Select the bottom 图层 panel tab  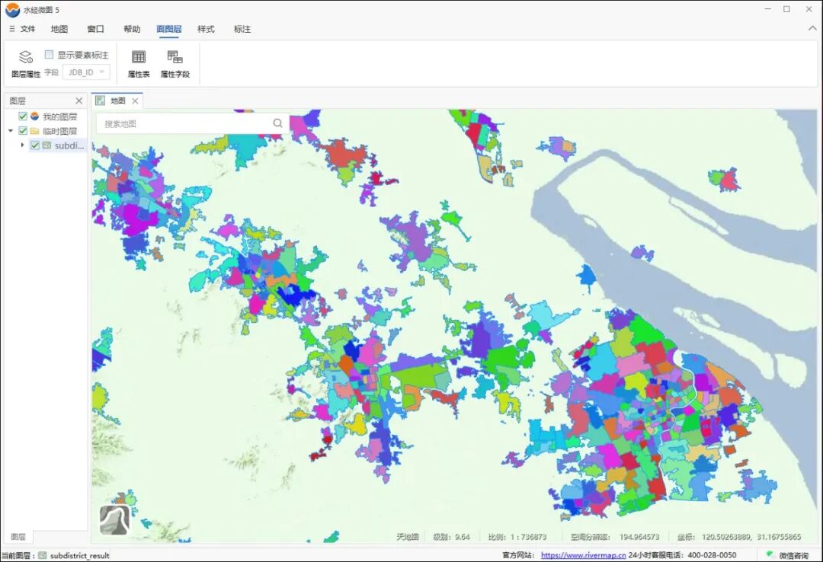(18, 537)
